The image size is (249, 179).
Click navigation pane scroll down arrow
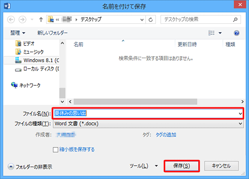pos(62,101)
